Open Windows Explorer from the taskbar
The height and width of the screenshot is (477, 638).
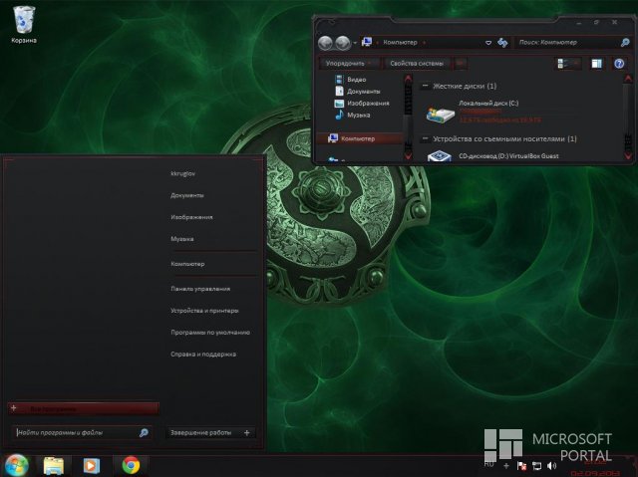tap(53, 466)
